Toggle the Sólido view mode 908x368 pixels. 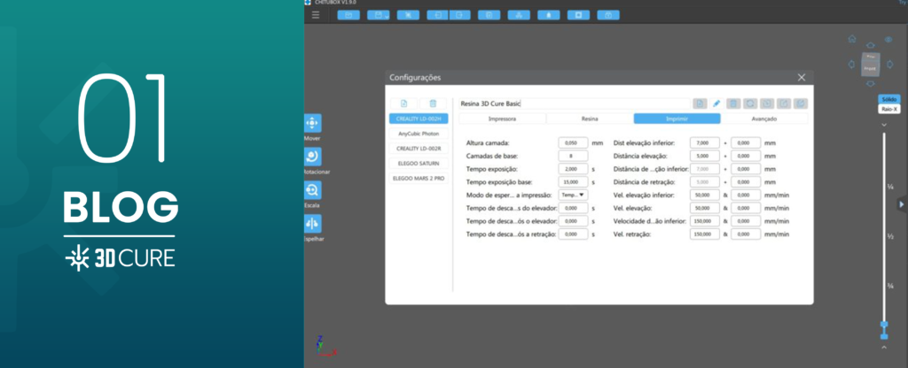coord(889,99)
